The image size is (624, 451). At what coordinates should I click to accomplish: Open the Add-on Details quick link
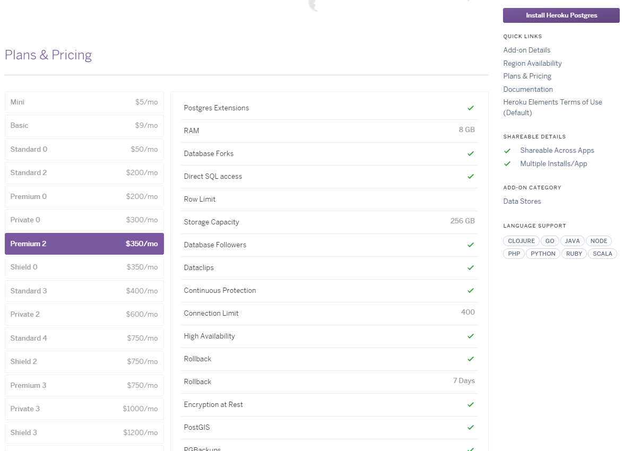point(526,50)
